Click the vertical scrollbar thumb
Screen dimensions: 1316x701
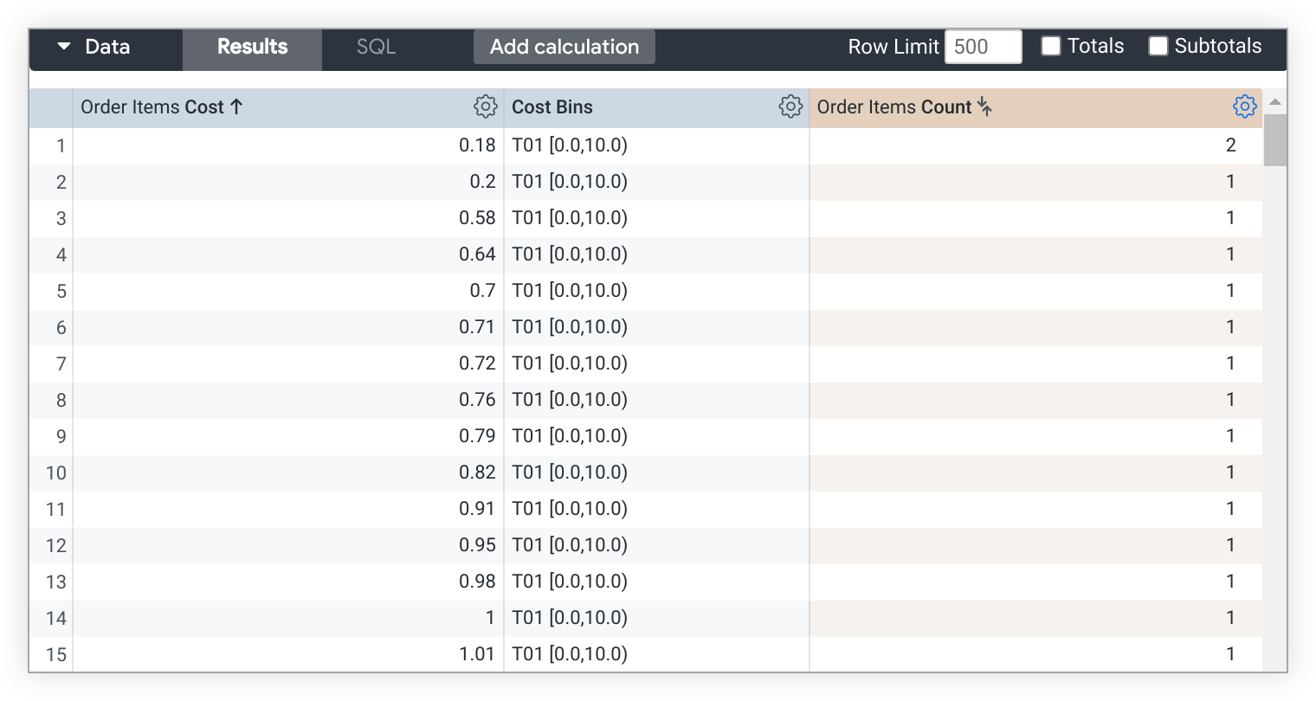click(1274, 139)
